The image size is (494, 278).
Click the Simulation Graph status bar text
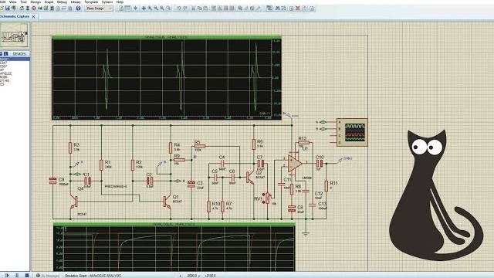[93, 276]
